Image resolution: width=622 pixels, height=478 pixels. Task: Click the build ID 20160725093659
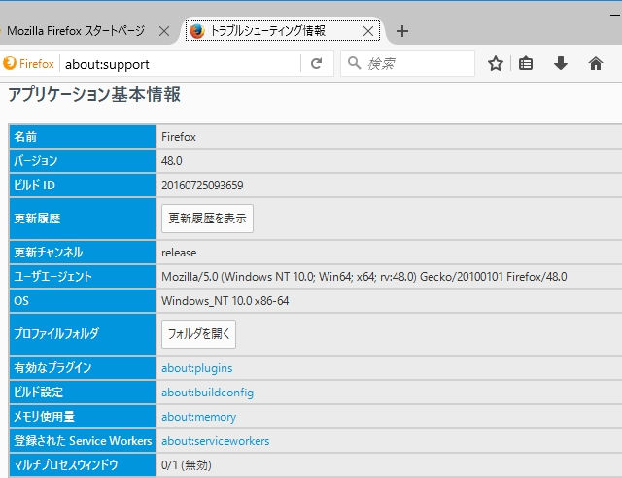point(202,186)
